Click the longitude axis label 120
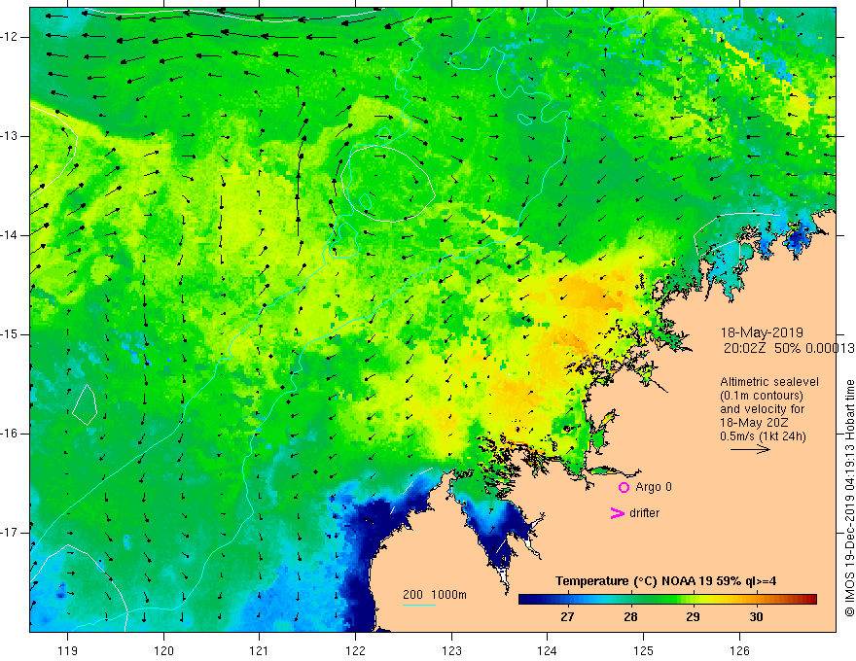 163,650
